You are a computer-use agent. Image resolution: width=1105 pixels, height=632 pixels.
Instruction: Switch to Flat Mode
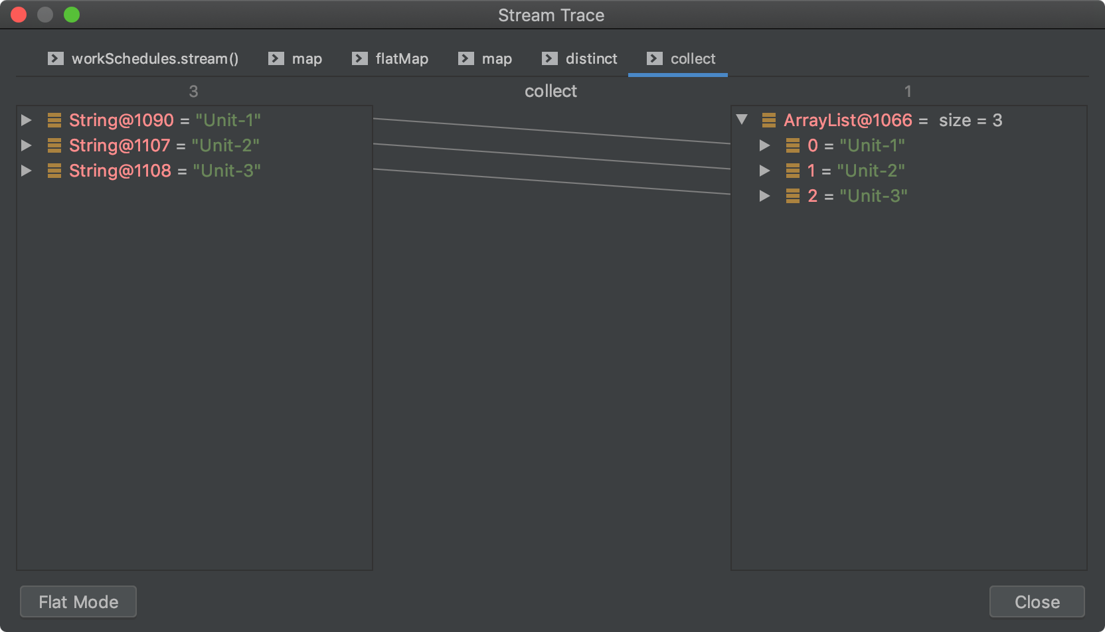click(78, 601)
